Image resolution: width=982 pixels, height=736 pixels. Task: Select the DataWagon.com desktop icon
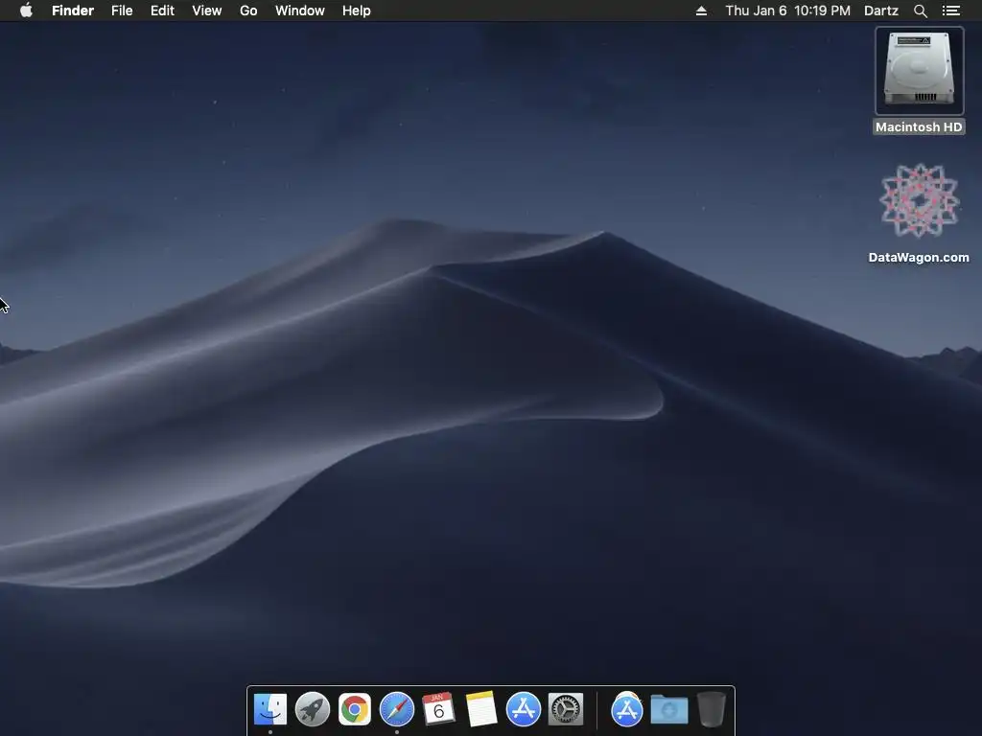point(919,200)
